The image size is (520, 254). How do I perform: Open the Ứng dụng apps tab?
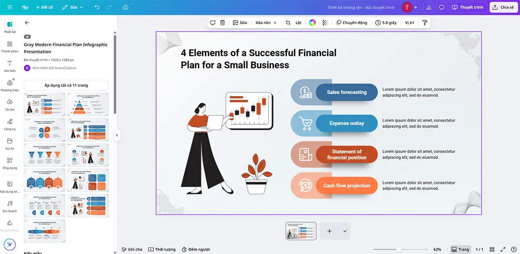(10, 163)
